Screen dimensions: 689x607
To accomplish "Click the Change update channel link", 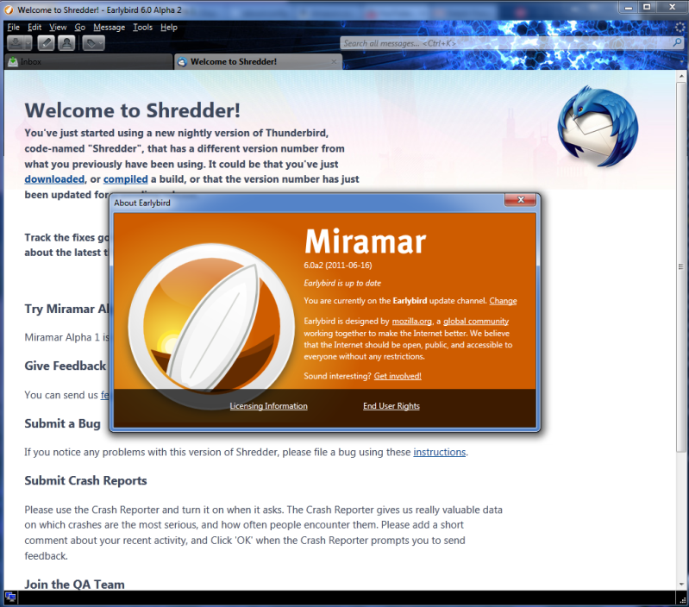I will tap(503, 301).
